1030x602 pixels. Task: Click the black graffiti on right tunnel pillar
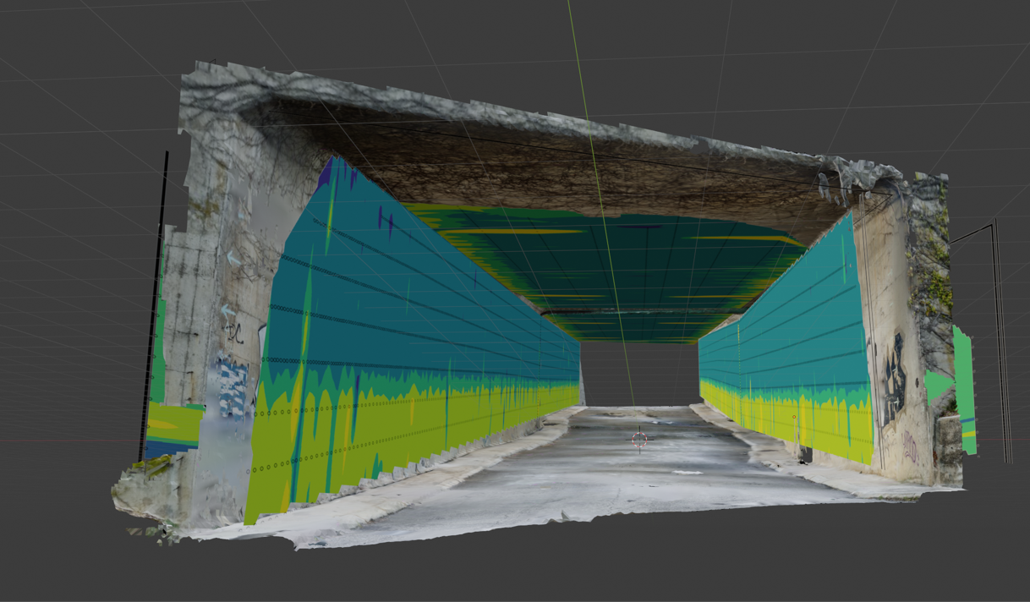tap(893, 379)
